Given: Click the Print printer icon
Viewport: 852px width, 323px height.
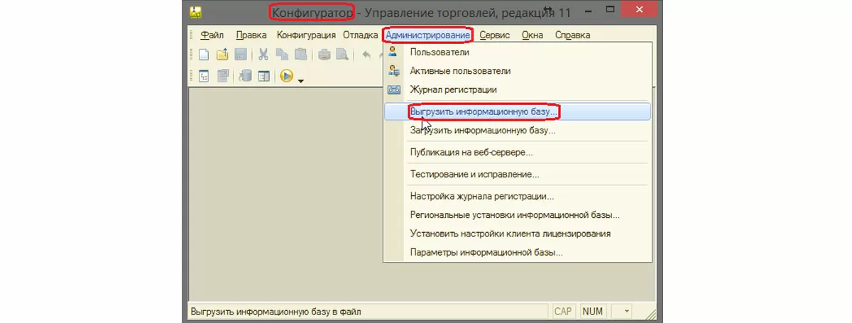Looking at the screenshot, I should click(324, 55).
